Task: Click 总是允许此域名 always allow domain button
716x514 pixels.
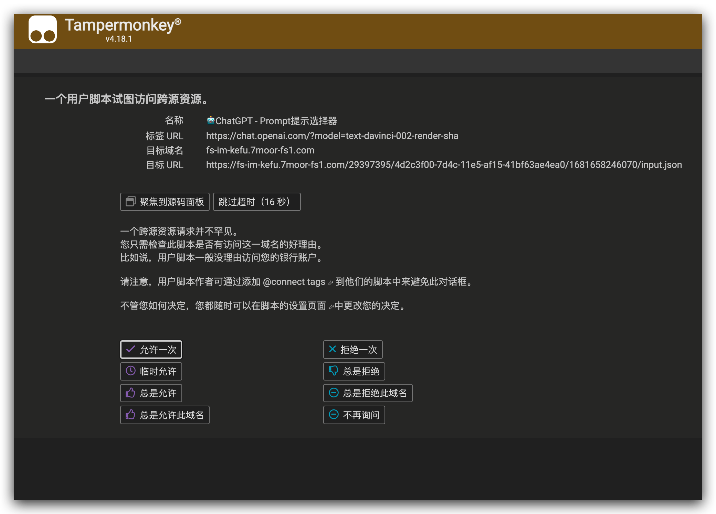Action: (165, 415)
